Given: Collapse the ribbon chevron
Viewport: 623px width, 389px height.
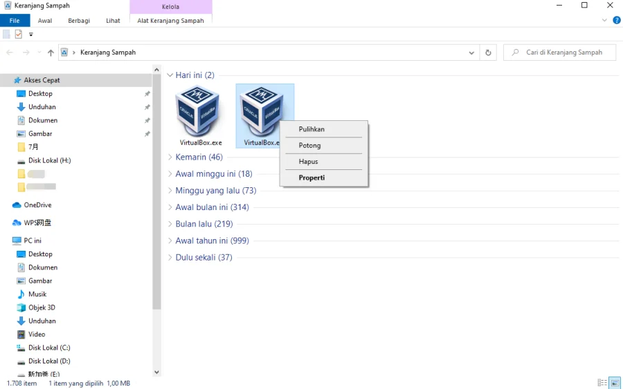Looking at the screenshot, I should (x=604, y=20).
